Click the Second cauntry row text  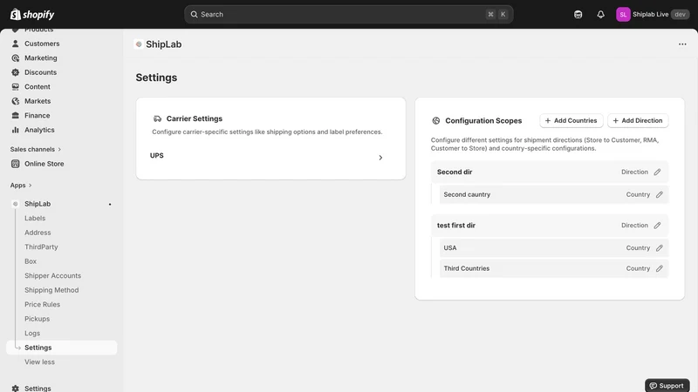[467, 194]
